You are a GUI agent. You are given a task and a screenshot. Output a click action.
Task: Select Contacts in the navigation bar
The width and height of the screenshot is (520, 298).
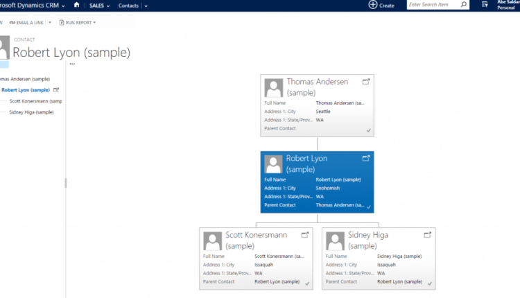(128, 6)
